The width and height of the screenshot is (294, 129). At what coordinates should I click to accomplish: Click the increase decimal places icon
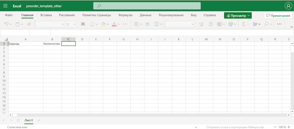201,24
